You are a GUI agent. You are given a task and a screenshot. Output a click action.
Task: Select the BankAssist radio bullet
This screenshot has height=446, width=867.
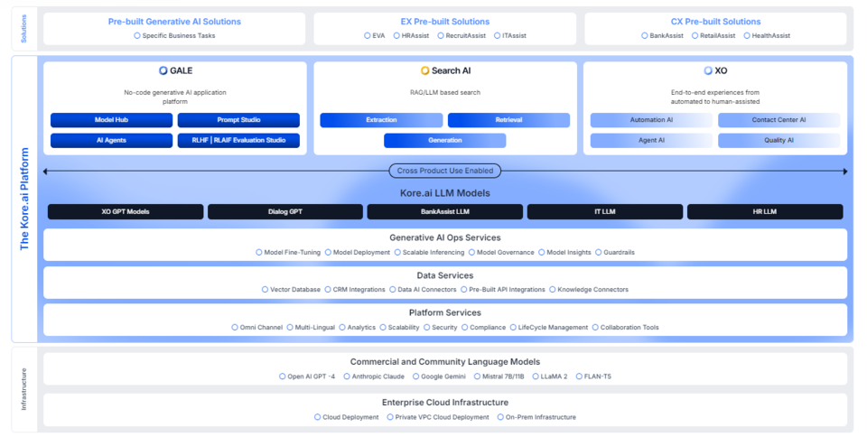pyautogui.click(x=644, y=36)
